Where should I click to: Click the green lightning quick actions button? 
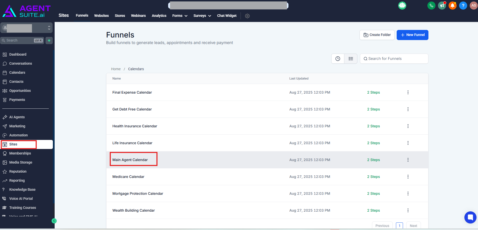click(49, 41)
